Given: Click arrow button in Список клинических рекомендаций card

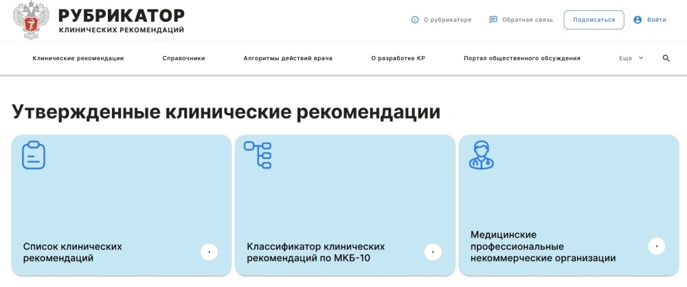Looking at the screenshot, I should coord(209,252).
